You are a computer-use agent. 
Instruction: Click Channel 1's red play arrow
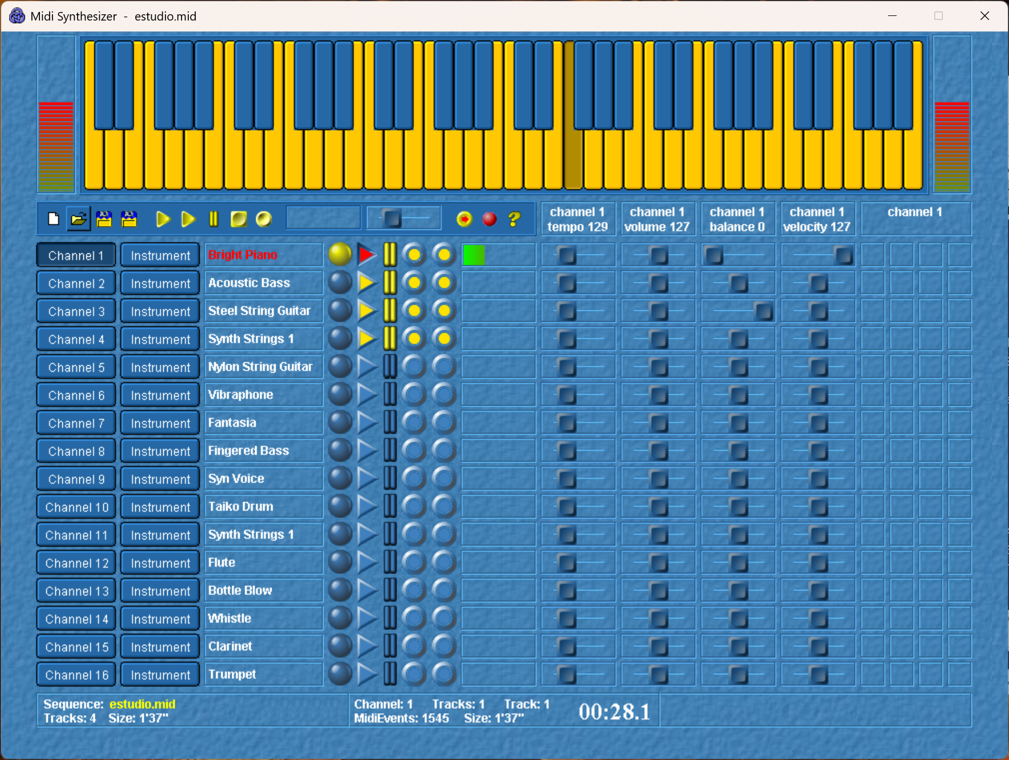[x=366, y=254]
